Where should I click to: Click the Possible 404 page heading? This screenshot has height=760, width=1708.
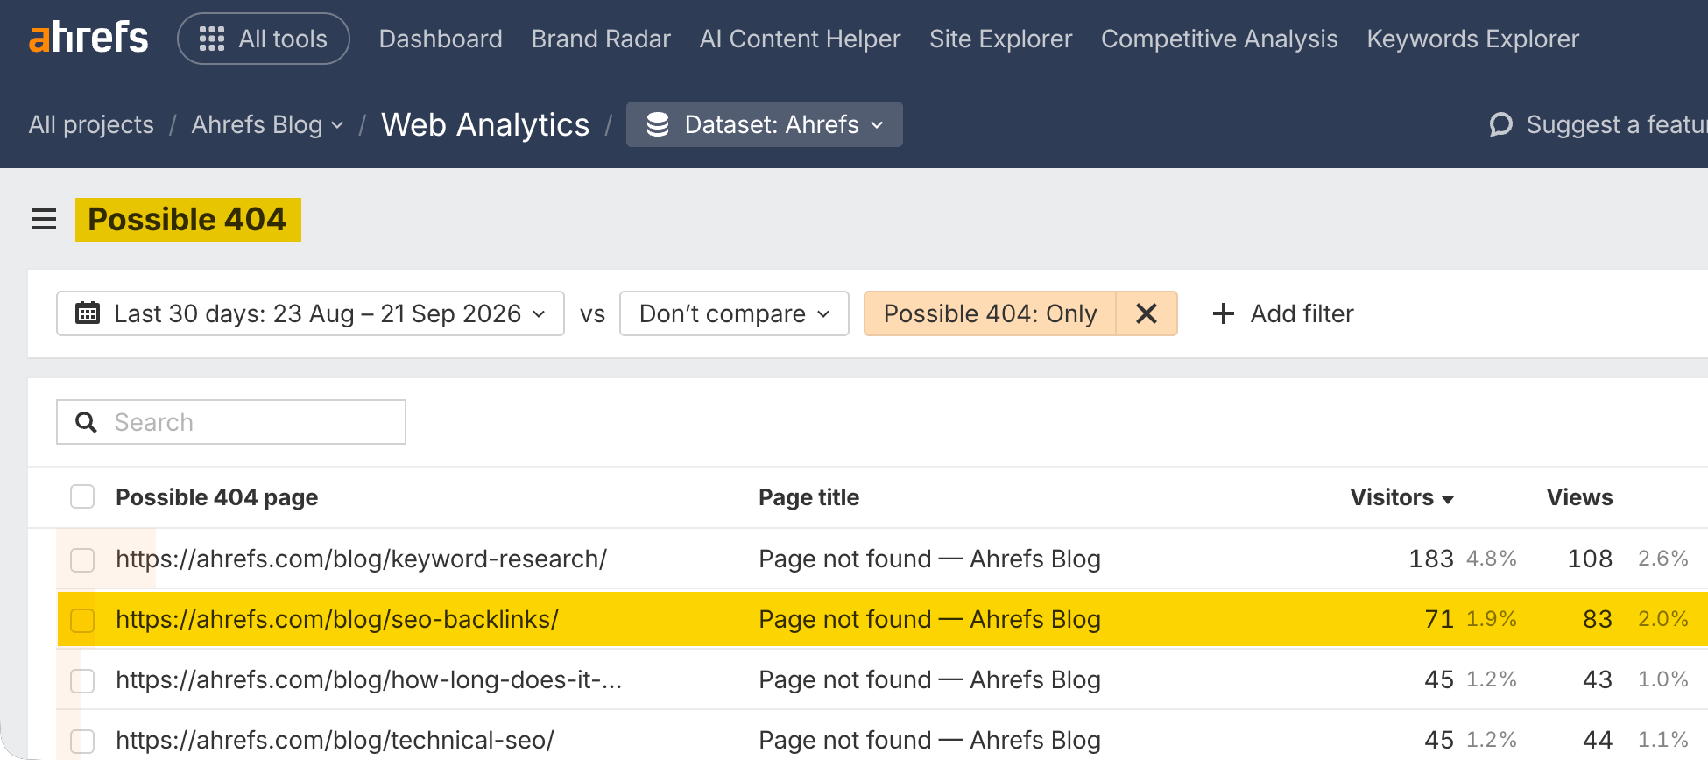(x=187, y=219)
